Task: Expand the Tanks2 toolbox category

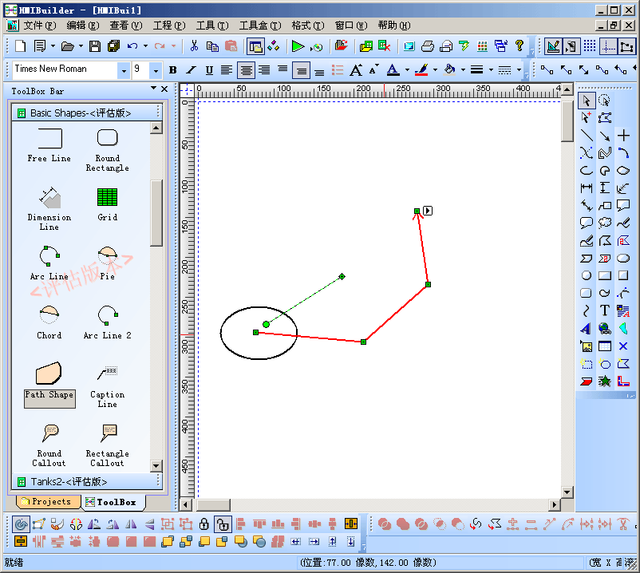Action: (69, 481)
